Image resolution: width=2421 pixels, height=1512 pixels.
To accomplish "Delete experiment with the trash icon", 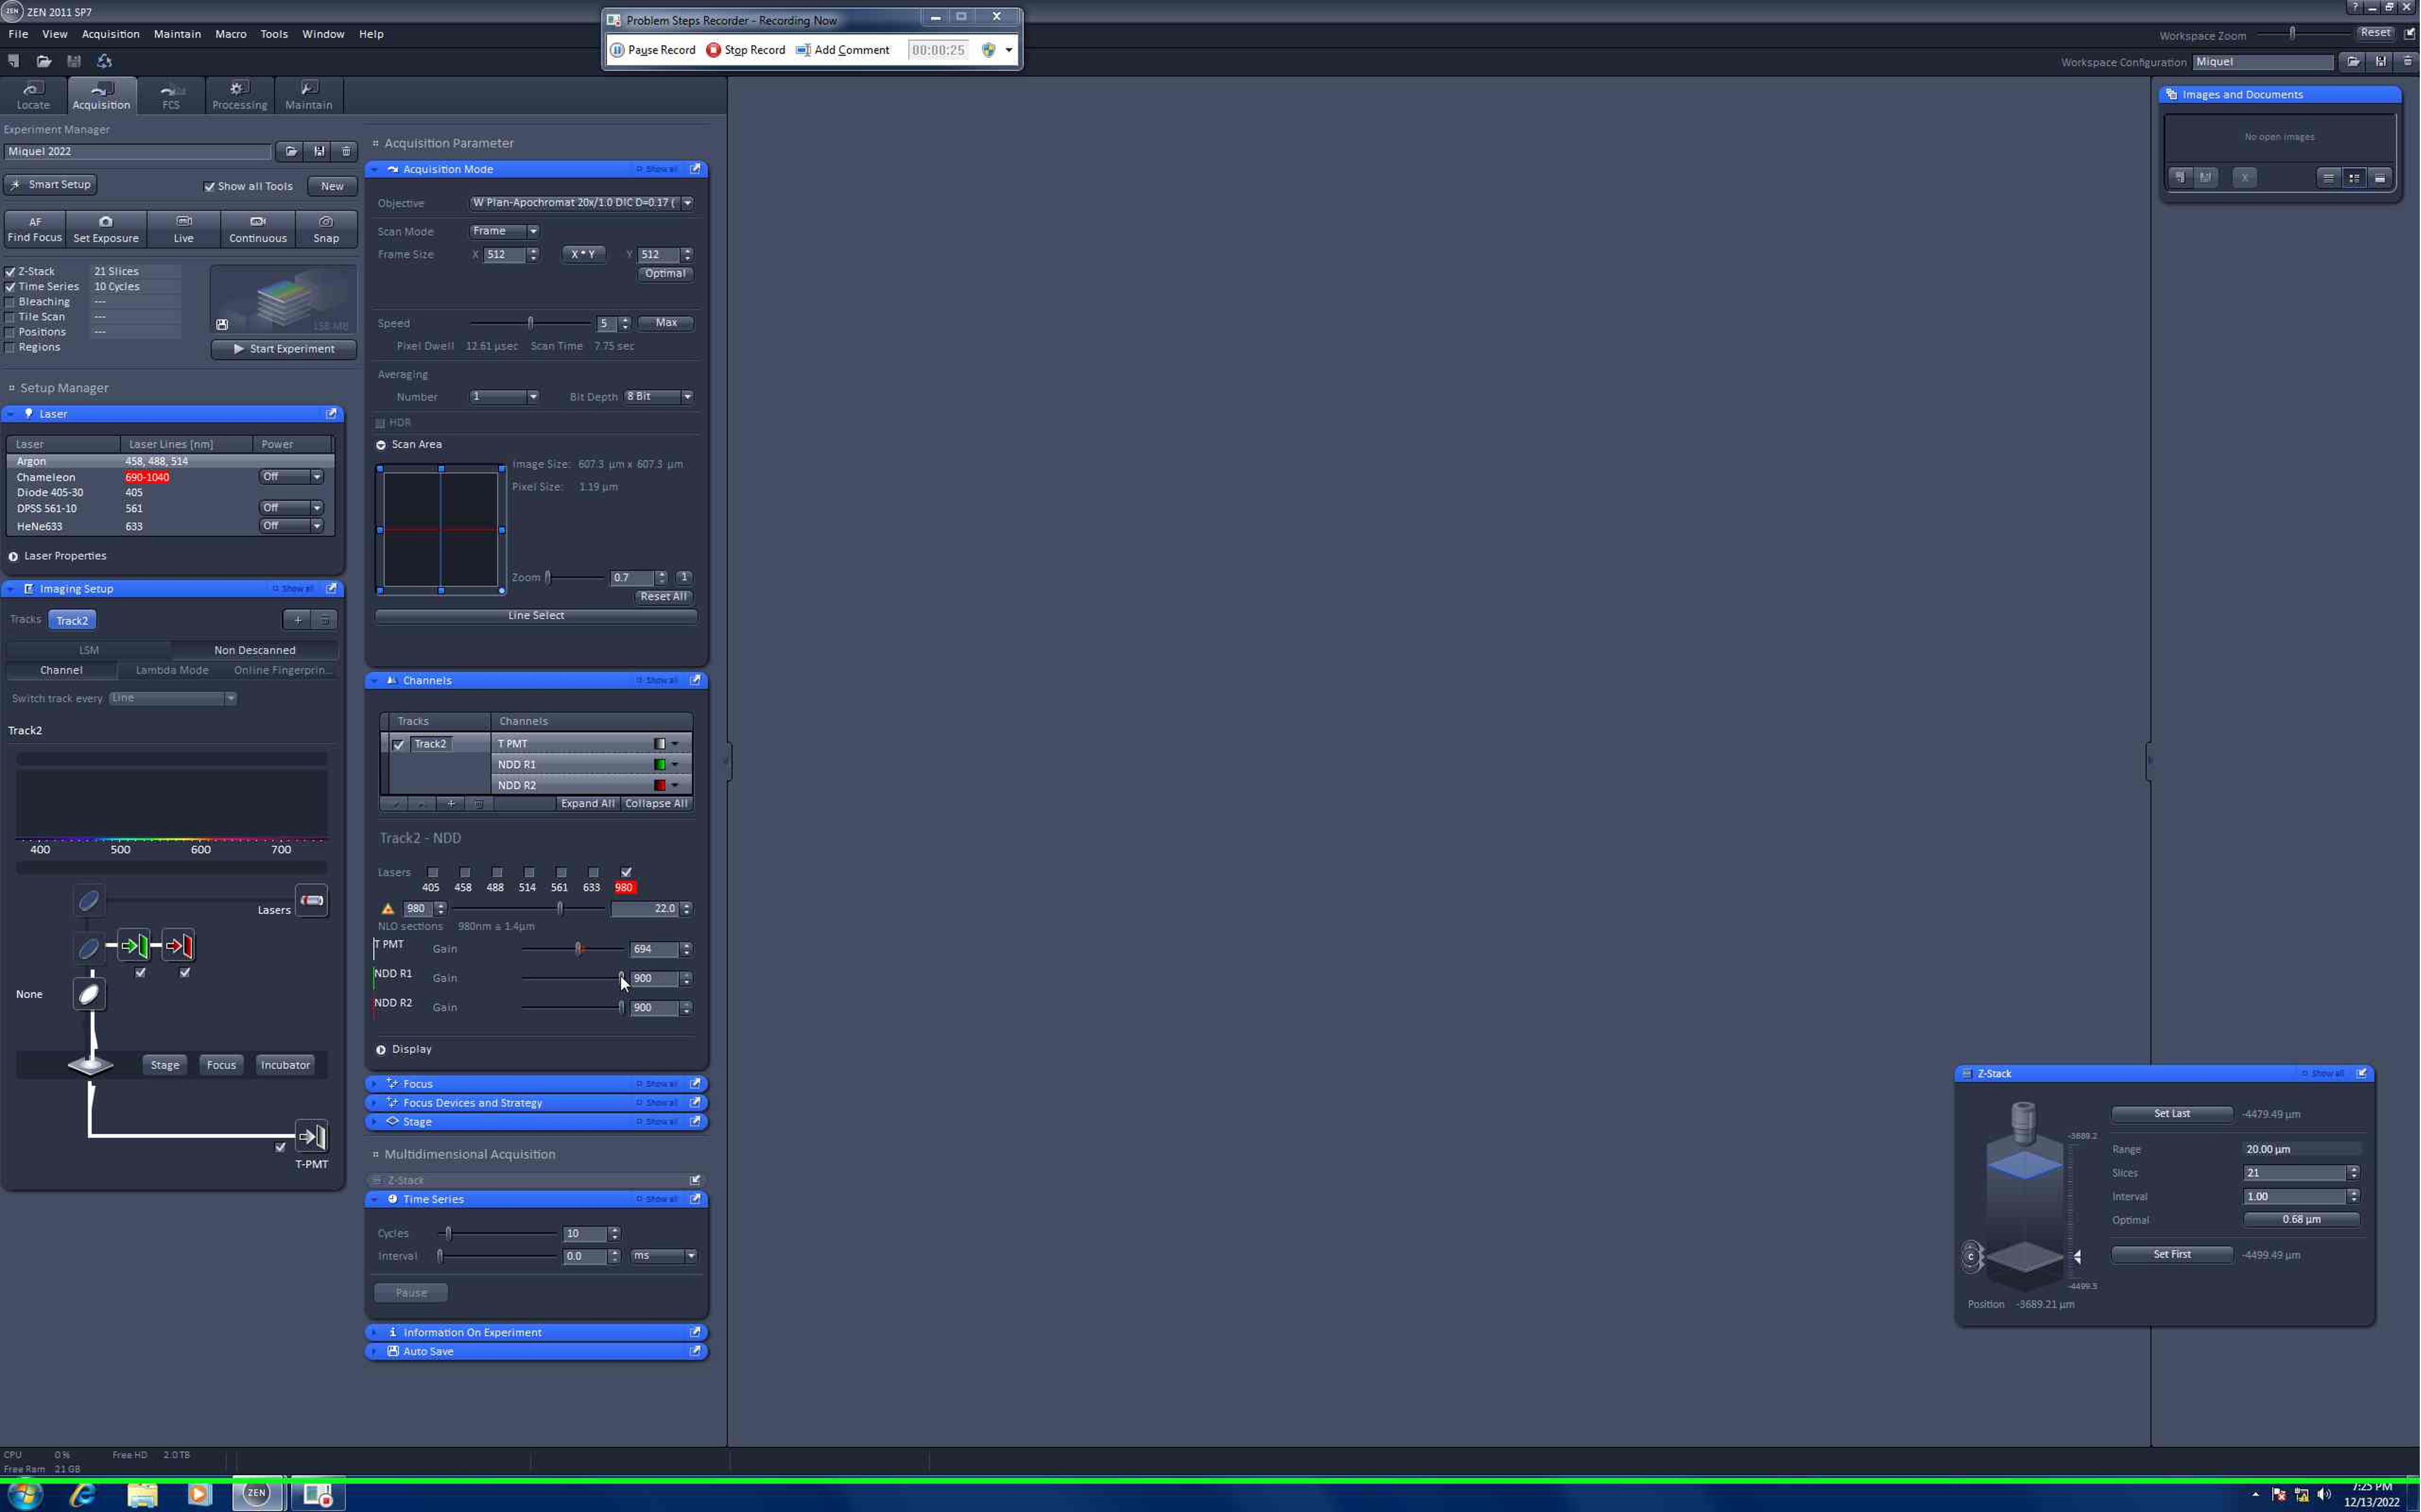I will pos(346,152).
